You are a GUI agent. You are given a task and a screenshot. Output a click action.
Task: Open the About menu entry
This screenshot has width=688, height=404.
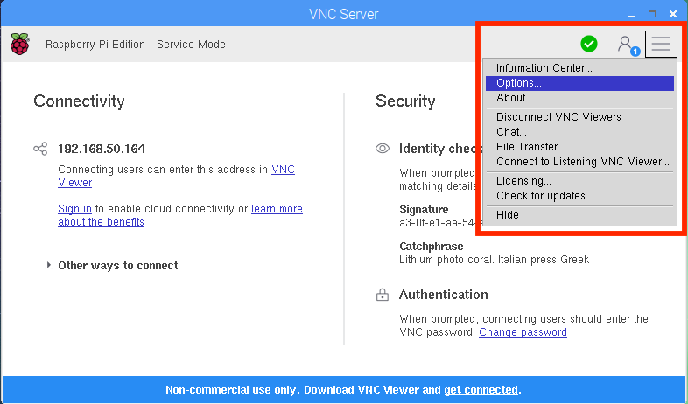point(579,98)
